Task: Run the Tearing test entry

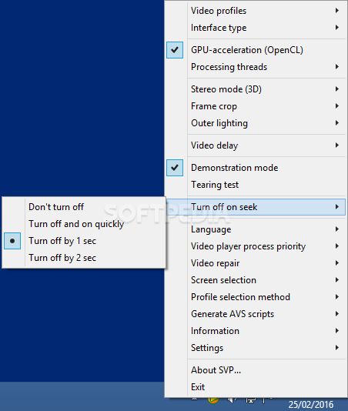Action: coord(256,185)
